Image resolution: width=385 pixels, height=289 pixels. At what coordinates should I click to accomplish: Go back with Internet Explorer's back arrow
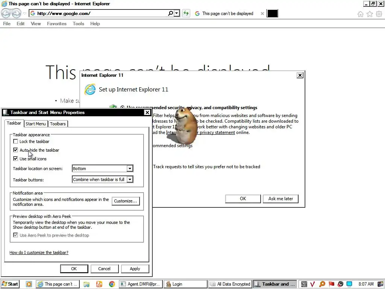[x=6, y=13]
